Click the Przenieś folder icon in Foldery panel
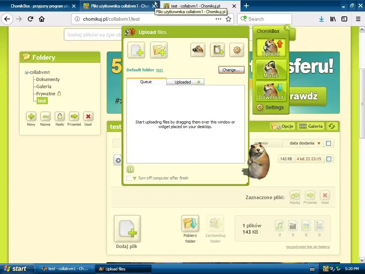The image size is (365, 274). [x=74, y=117]
